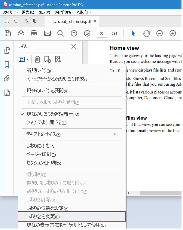This screenshot has height=230, width=183.
Task: Select the acrobat_reference.pdf document tab
Action: click(x=72, y=21)
